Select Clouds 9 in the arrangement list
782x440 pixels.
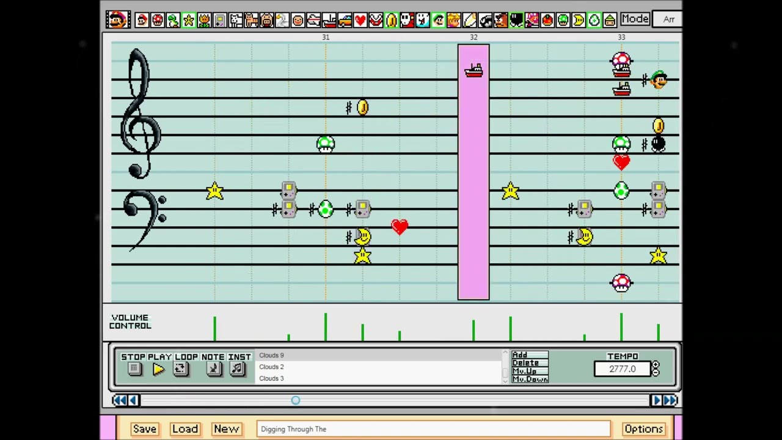point(379,355)
